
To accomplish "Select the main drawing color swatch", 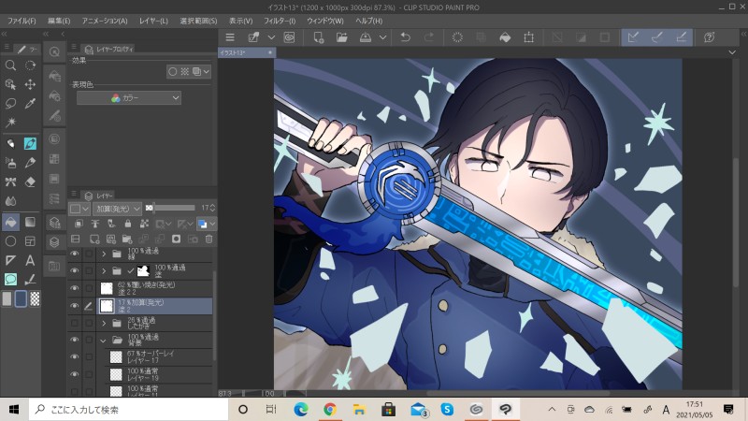I will click(x=7, y=298).
